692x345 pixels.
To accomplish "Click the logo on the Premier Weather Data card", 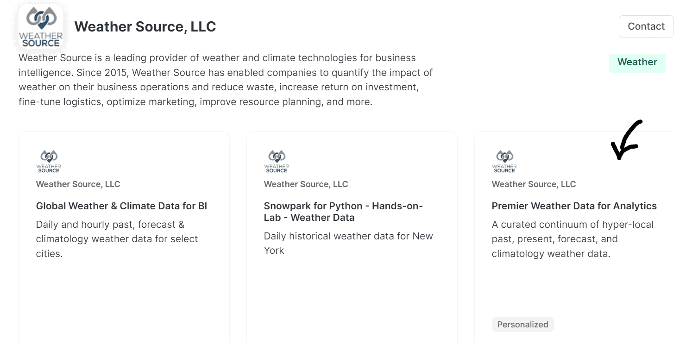I will (x=504, y=161).
